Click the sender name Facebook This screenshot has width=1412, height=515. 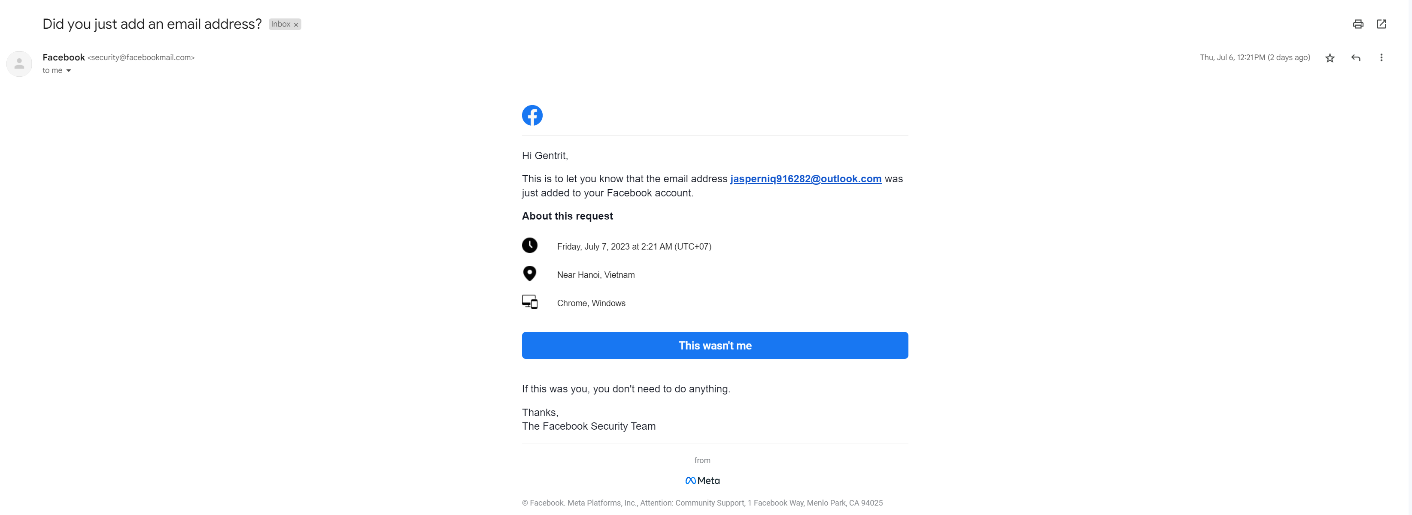click(x=64, y=57)
